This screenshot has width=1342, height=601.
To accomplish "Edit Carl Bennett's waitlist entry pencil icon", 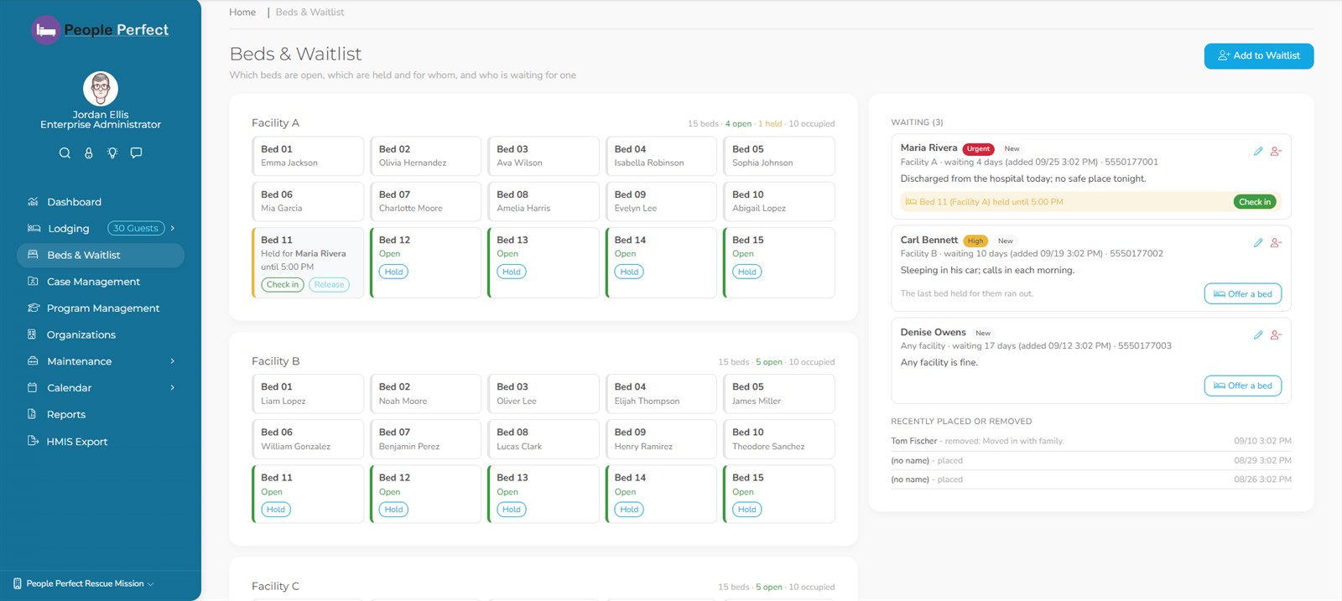I will [x=1257, y=243].
